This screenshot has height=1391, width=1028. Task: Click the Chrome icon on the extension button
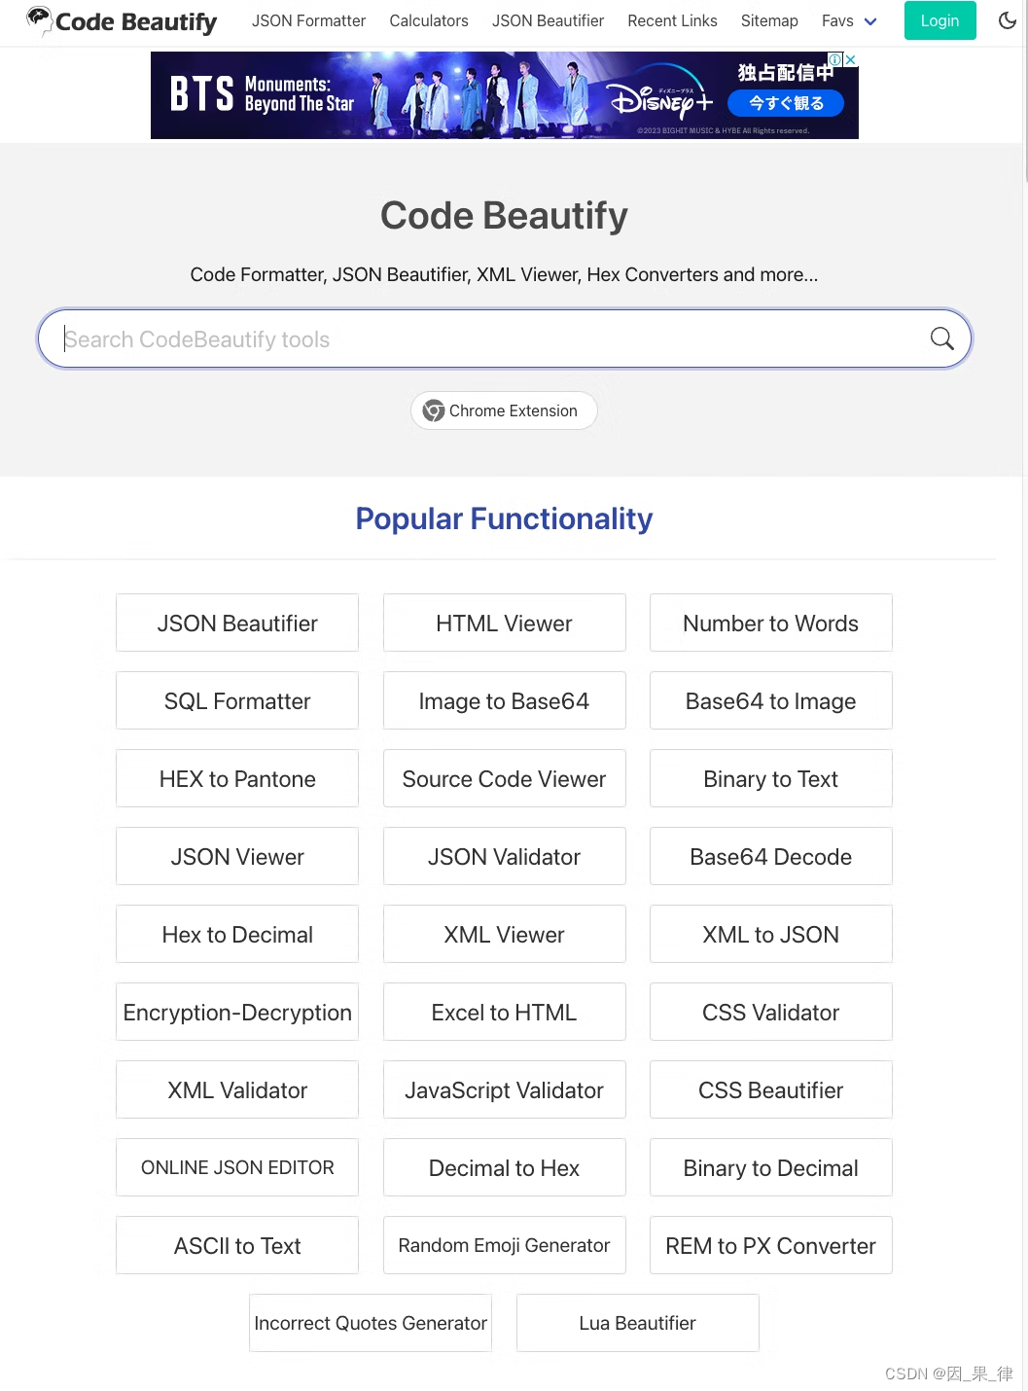(x=433, y=410)
